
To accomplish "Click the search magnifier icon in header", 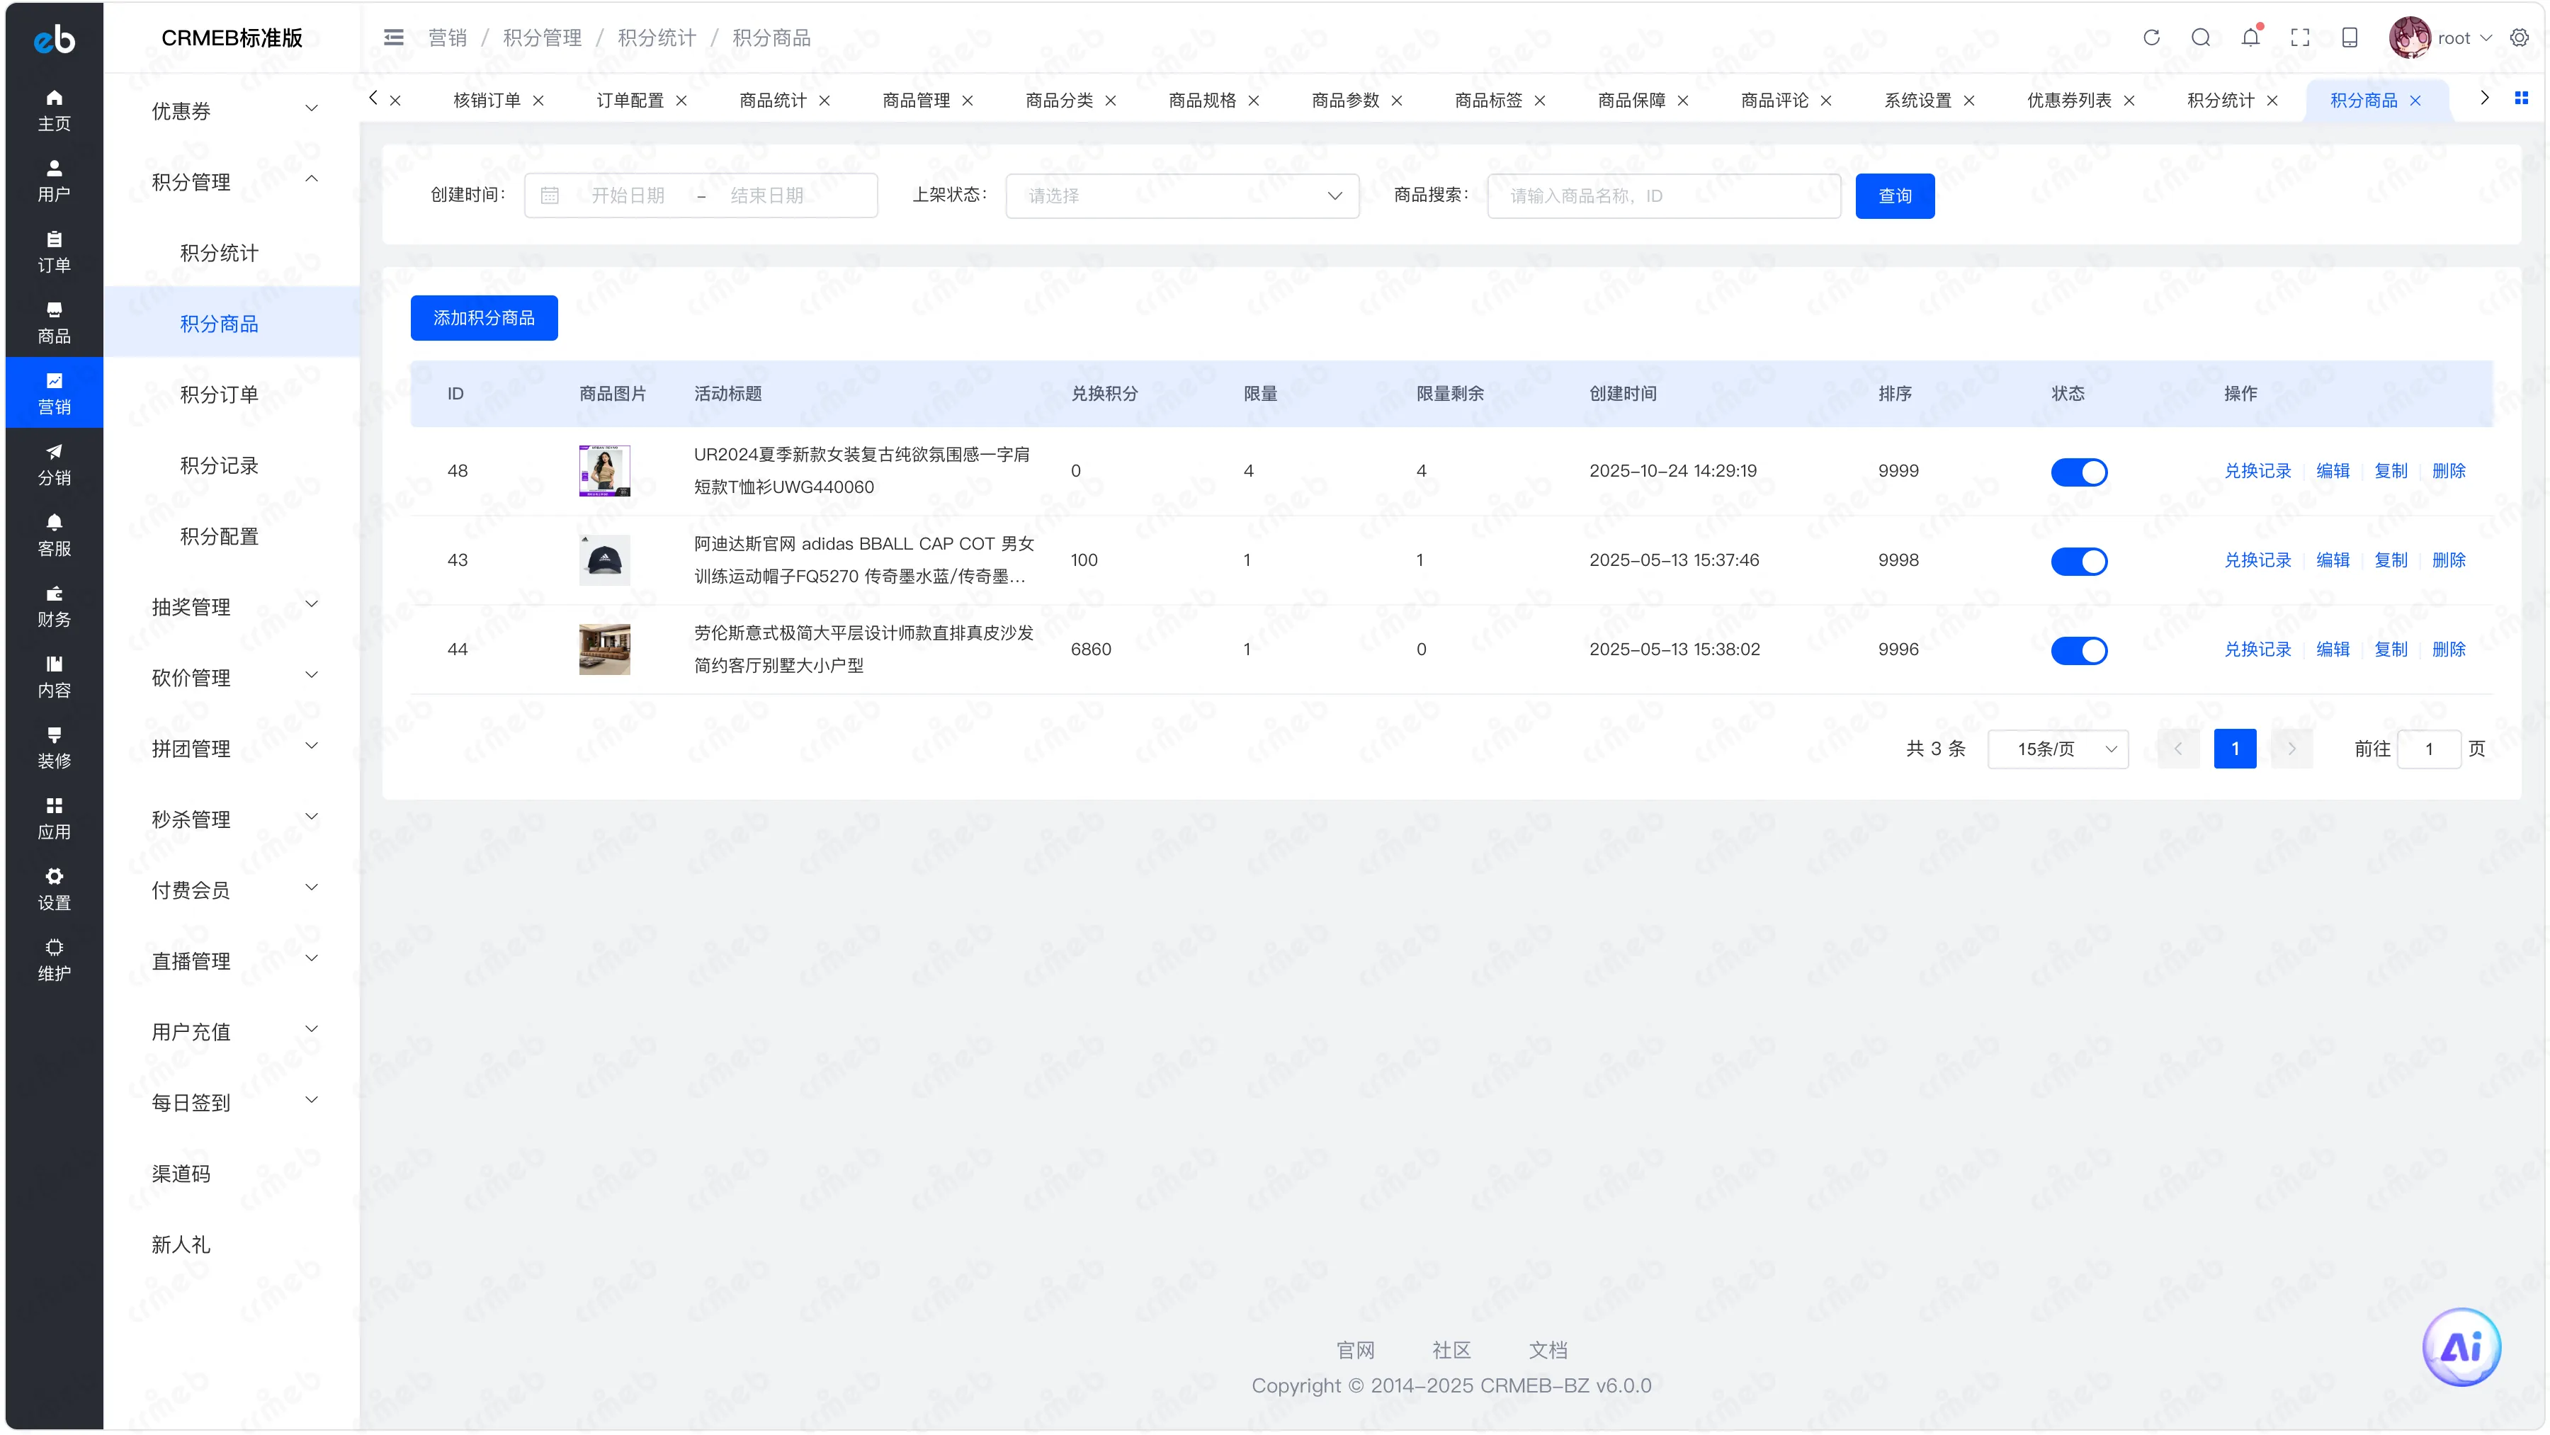I will (x=2201, y=38).
